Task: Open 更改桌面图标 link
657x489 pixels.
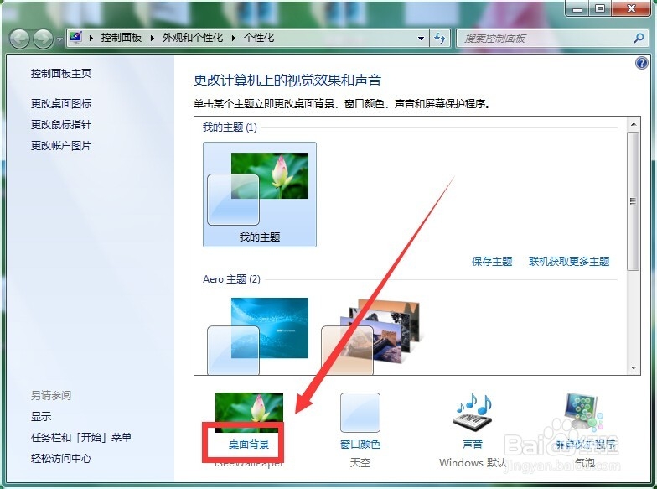Action: [x=61, y=104]
